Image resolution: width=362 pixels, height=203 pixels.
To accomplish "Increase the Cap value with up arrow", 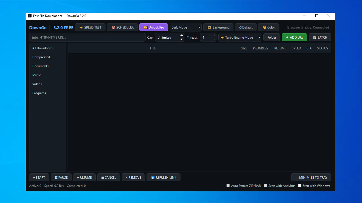I will point(182,36).
